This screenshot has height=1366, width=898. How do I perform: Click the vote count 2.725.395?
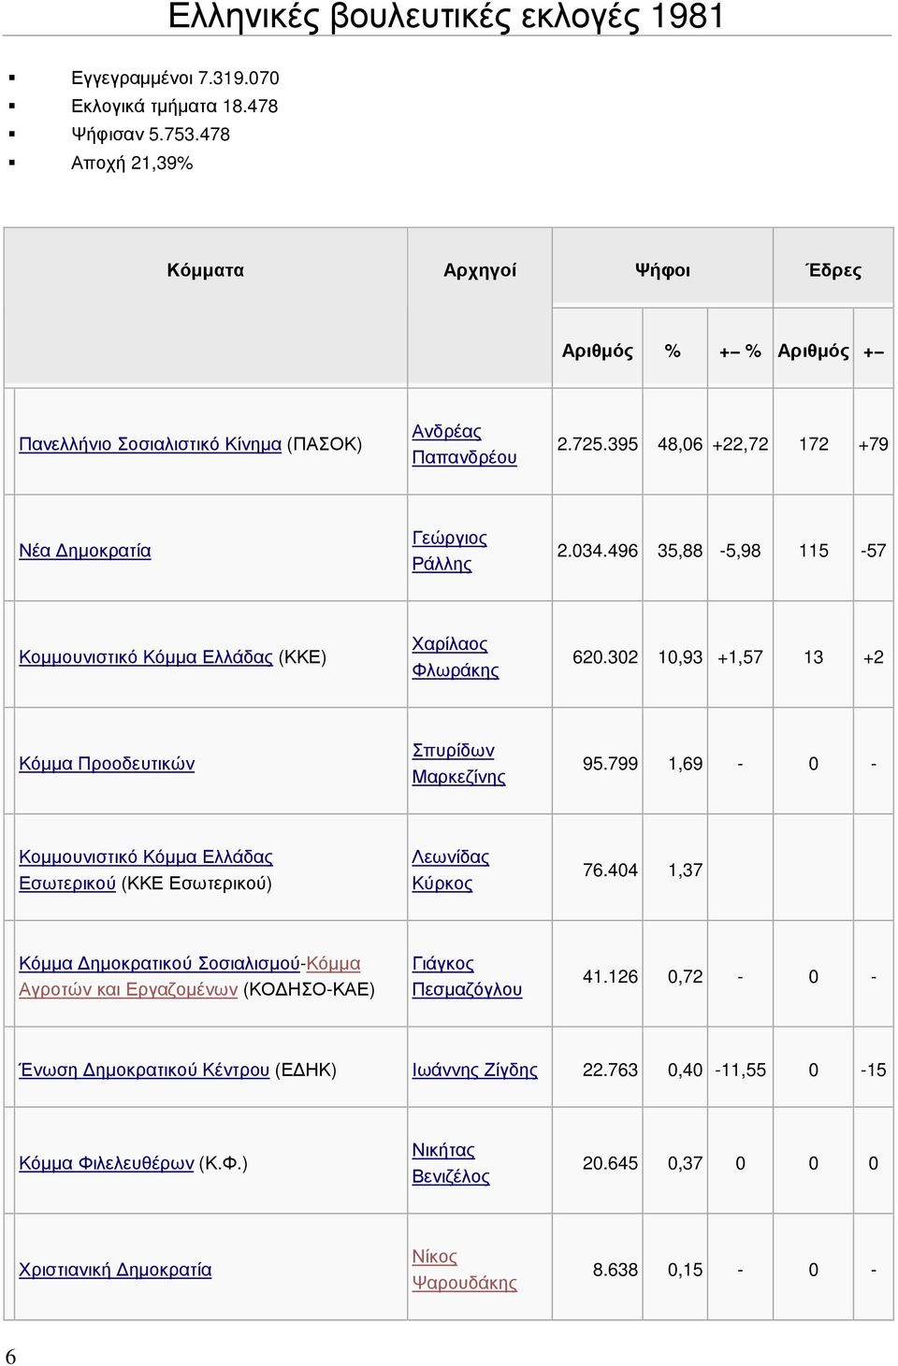click(x=598, y=444)
